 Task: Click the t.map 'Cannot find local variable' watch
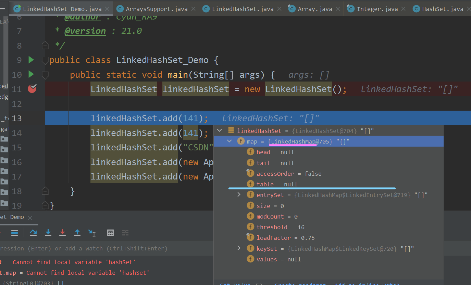pyautogui.click(x=75, y=273)
